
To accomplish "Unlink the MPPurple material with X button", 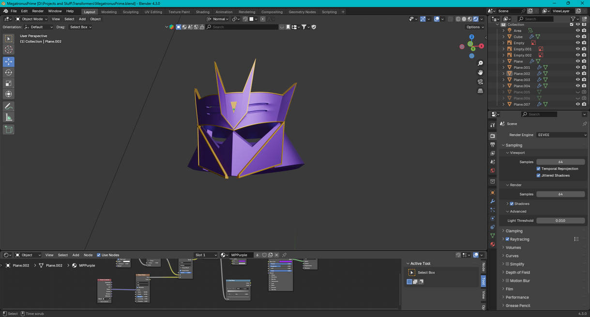I will (276, 255).
